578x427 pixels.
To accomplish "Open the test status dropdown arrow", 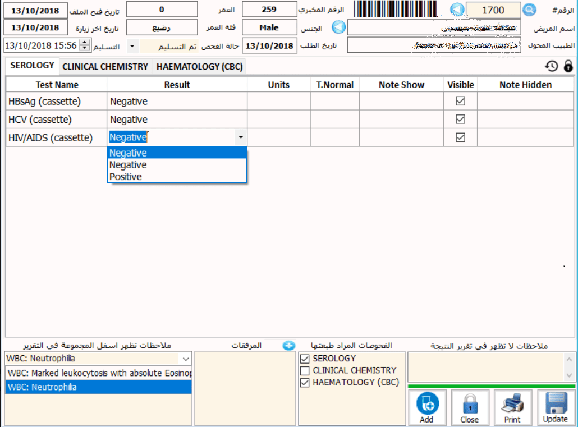I will coord(132,46).
